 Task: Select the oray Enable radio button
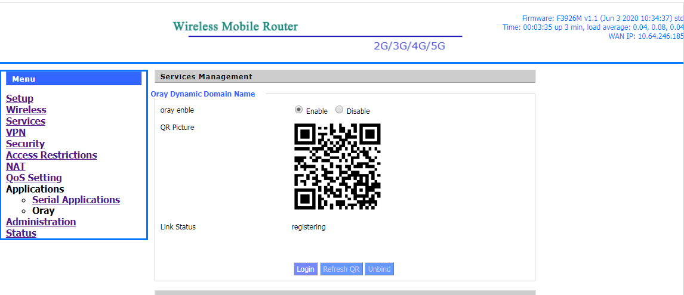(299, 110)
